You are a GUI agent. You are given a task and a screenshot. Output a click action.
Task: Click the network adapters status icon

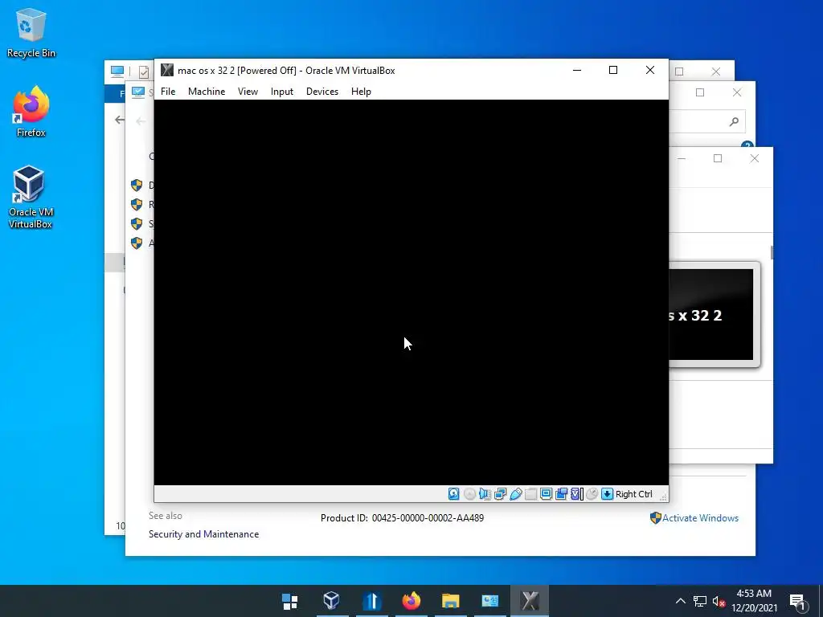point(500,494)
